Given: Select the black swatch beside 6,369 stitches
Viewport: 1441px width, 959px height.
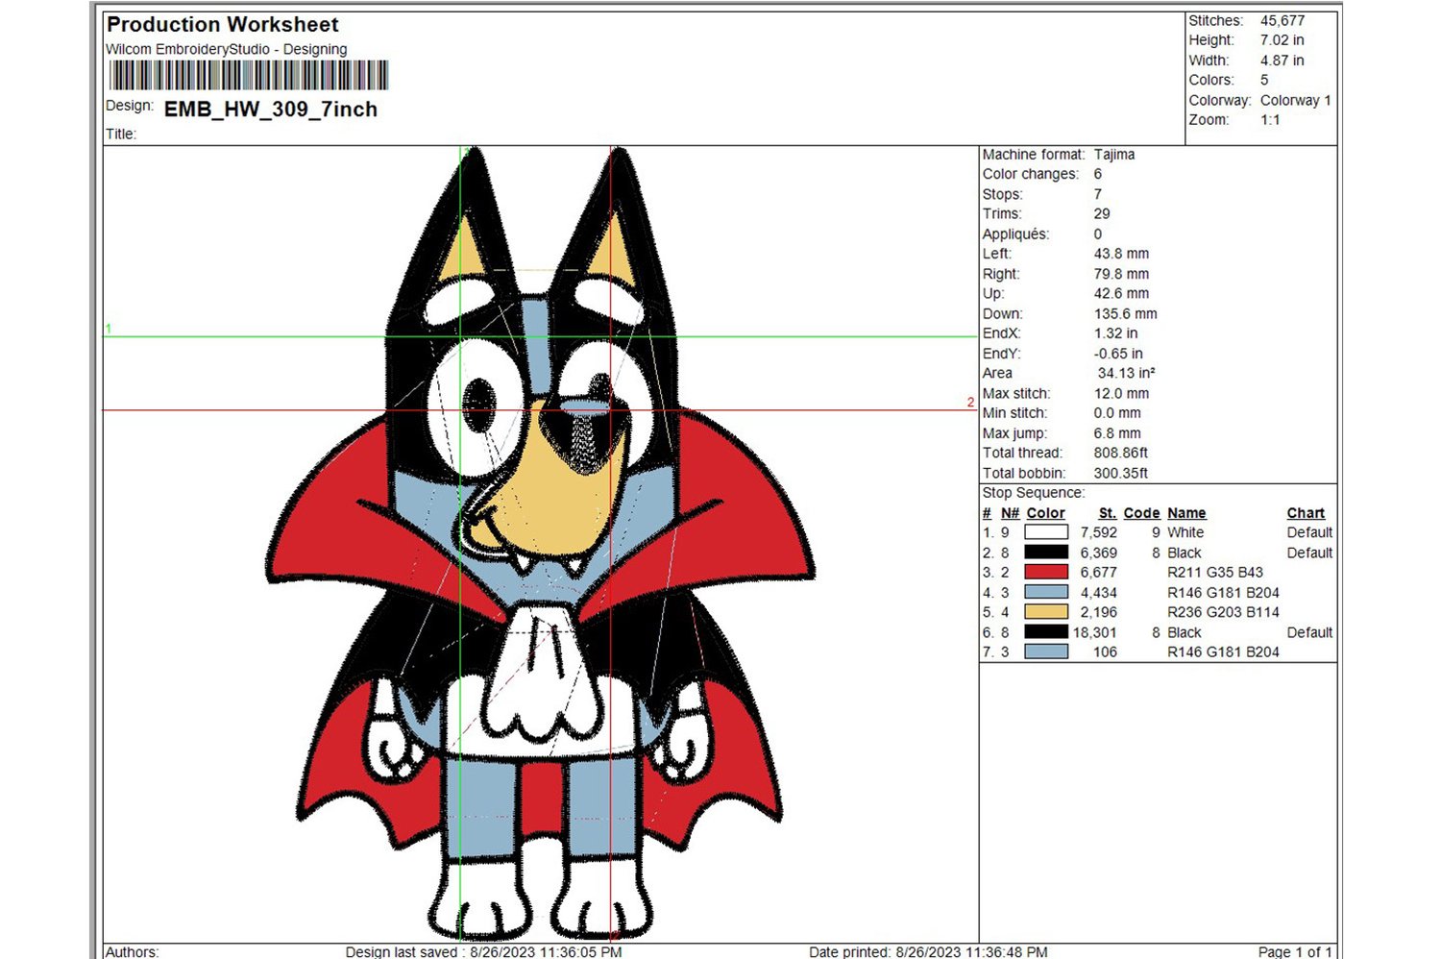Looking at the screenshot, I should [1046, 553].
